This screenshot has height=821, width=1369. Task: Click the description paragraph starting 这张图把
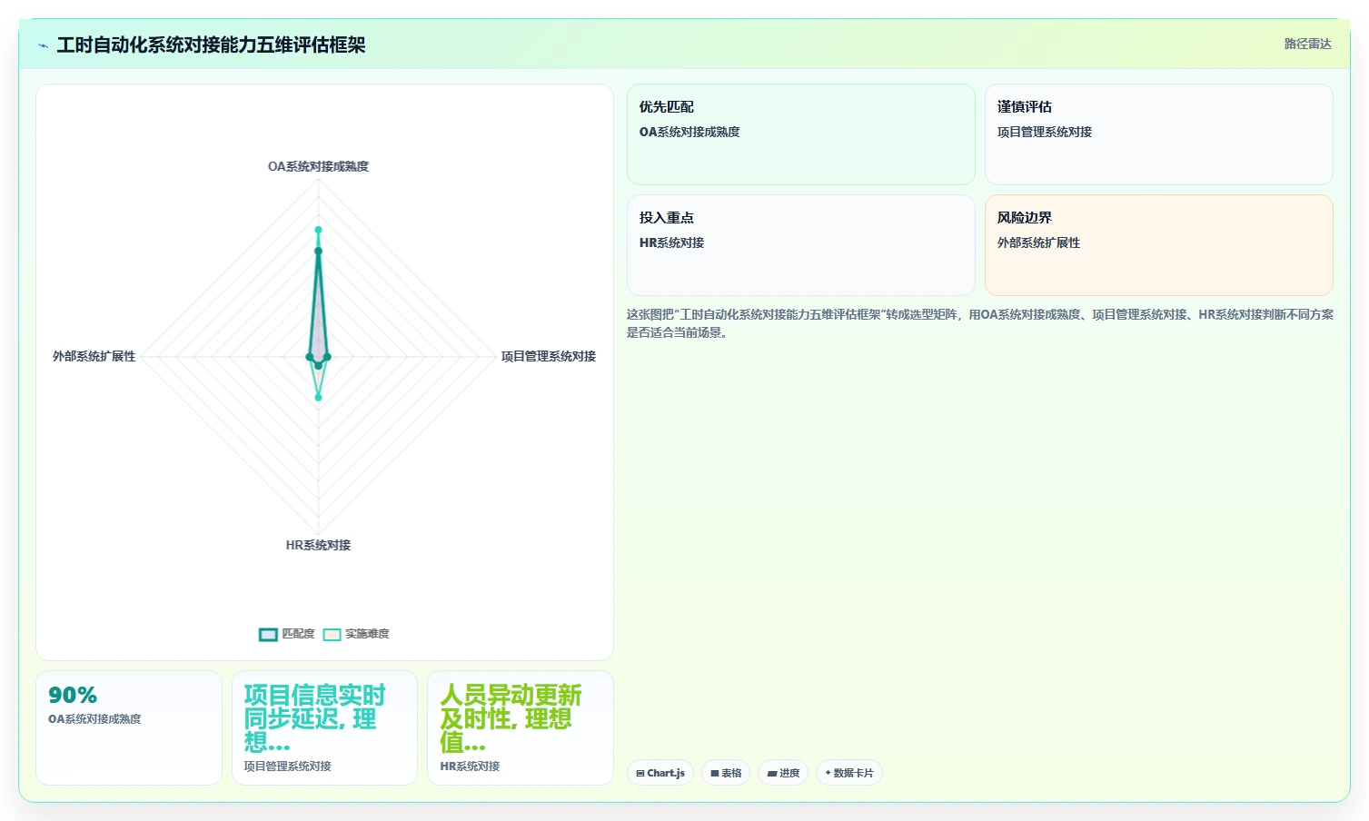pyautogui.click(x=979, y=323)
